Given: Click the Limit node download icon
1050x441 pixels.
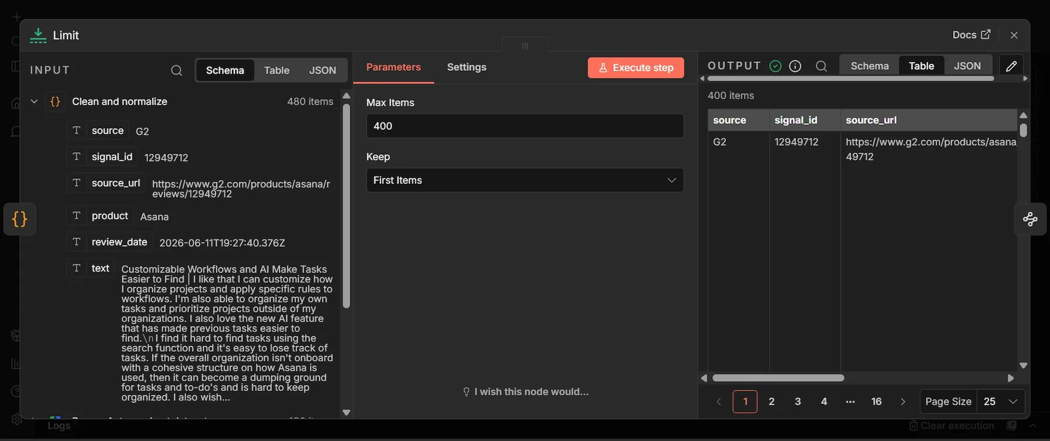Looking at the screenshot, I should click(x=38, y=35).
